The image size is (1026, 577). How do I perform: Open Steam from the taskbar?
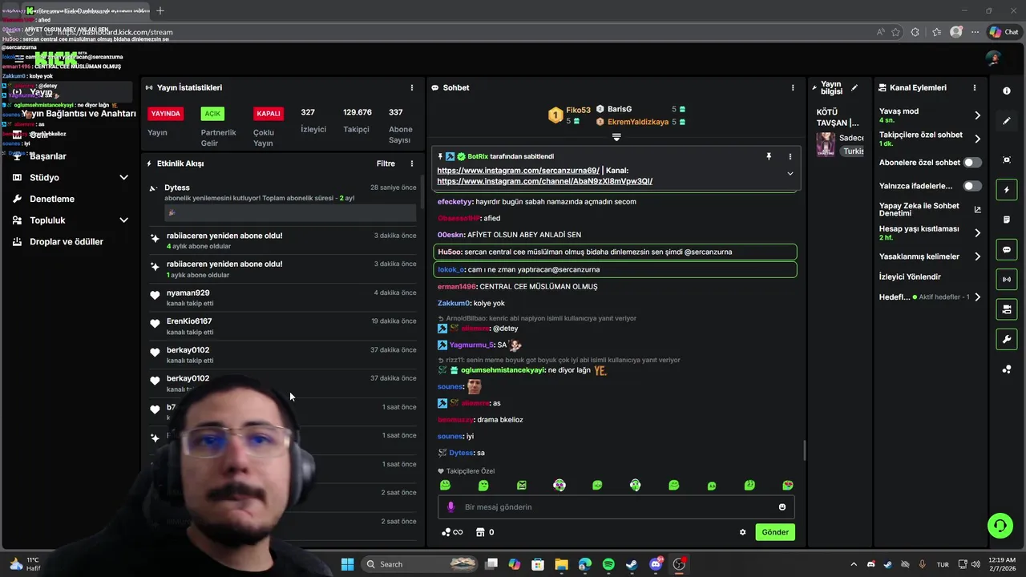pos(632,564)
